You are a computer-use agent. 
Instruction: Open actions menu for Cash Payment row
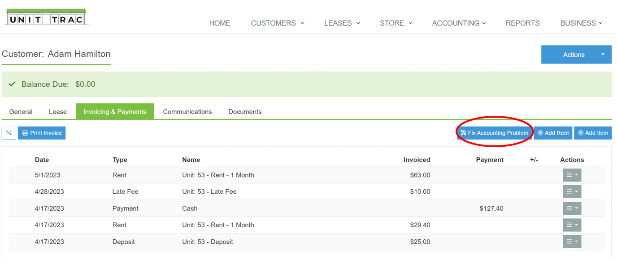coord(572,208)
